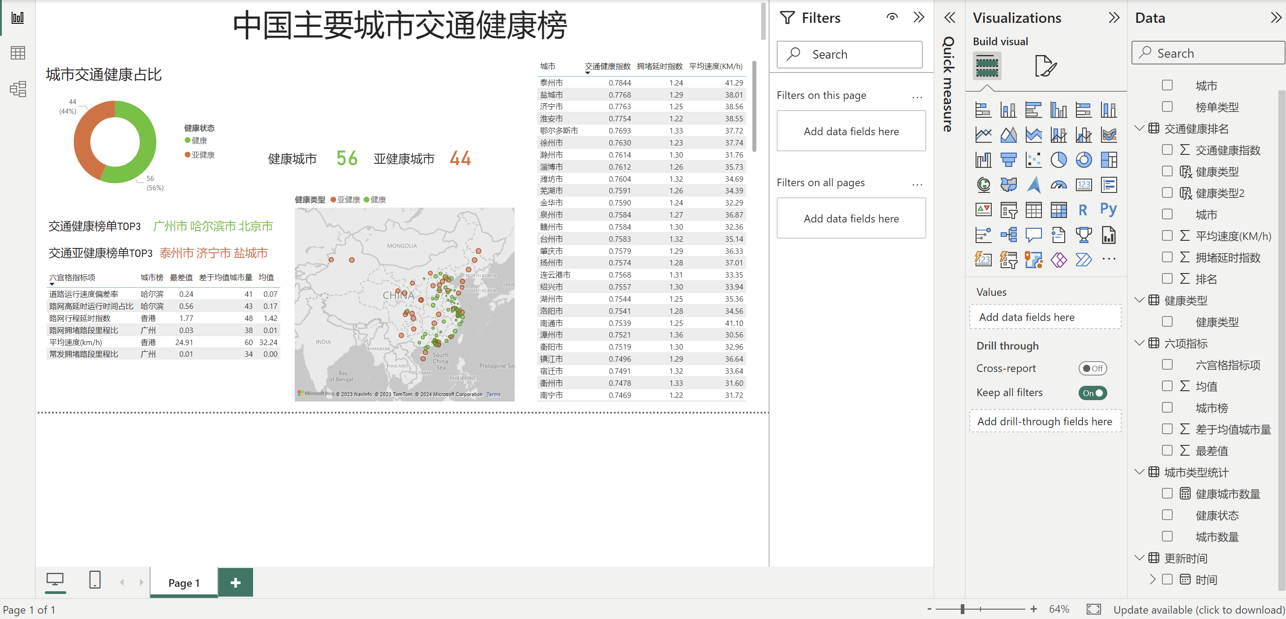Select the Python visual icon
Image resolution: width=1286 pixels, height=619 pixels.
tap(1108, 209)
